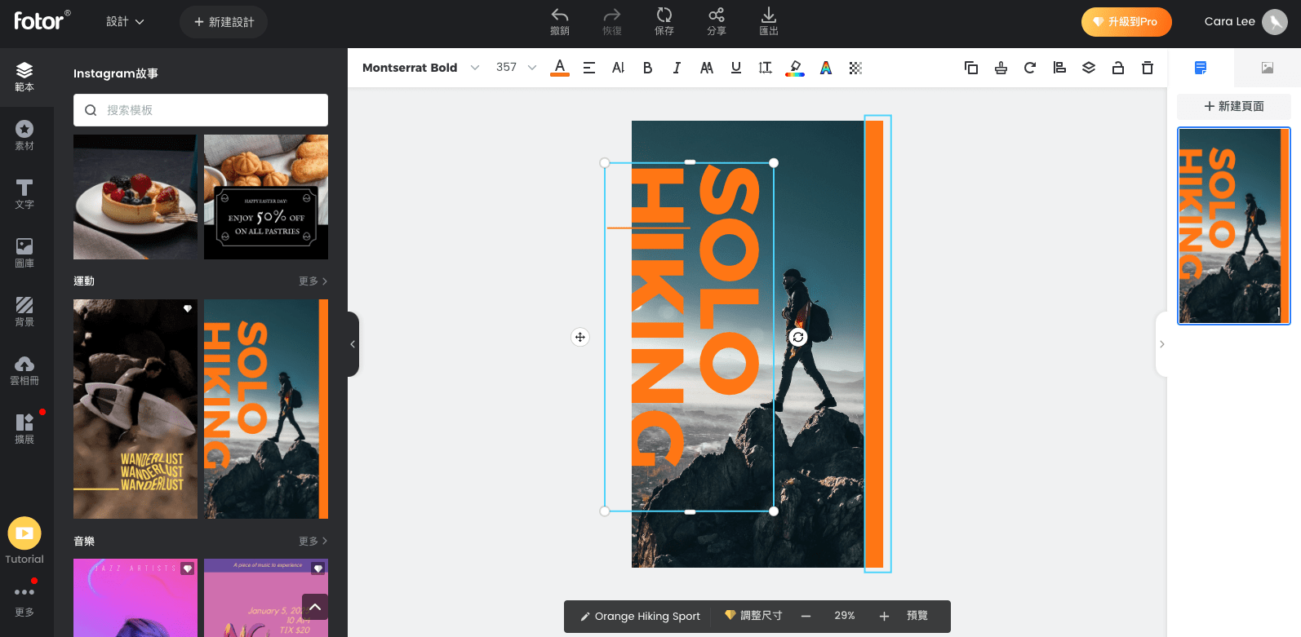Click the 分享 share icon
This screenshot has height=637, width=1301.
click(717, 21)
